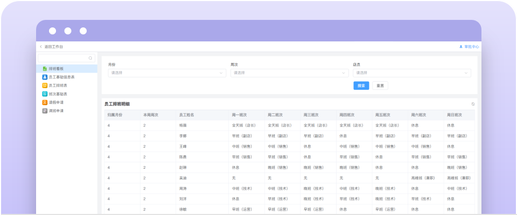Click employee name 王峰
The image size is (517, 215).
pyautogui.click(x=183, y=147)
